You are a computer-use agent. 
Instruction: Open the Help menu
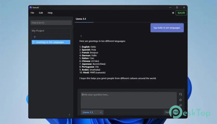click(x=50, y=13)
